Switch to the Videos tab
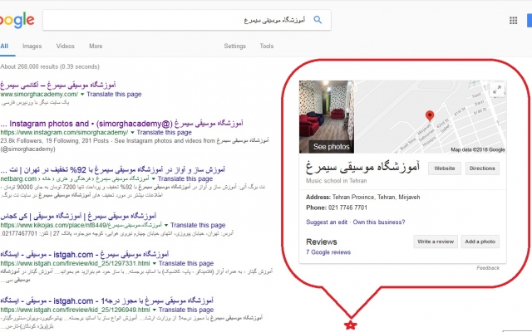 pyautogui.click(x=65, y=46)
